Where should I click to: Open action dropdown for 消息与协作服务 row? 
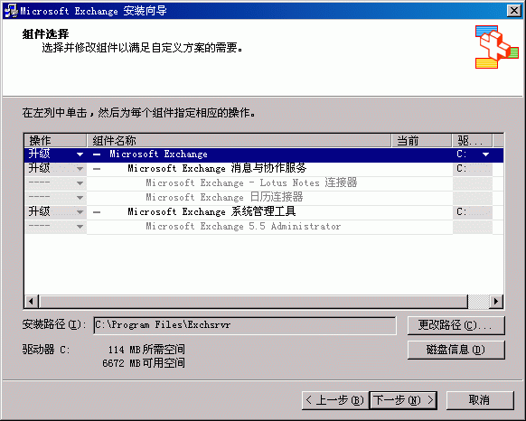[80, 169]
